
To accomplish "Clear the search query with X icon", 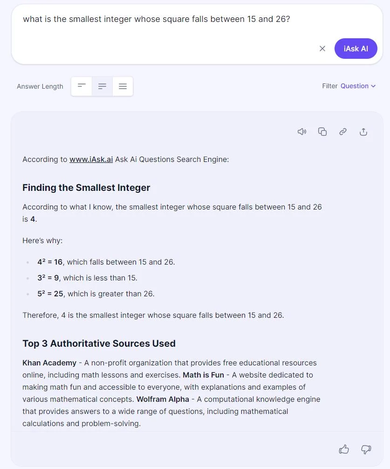I will 322,49.
